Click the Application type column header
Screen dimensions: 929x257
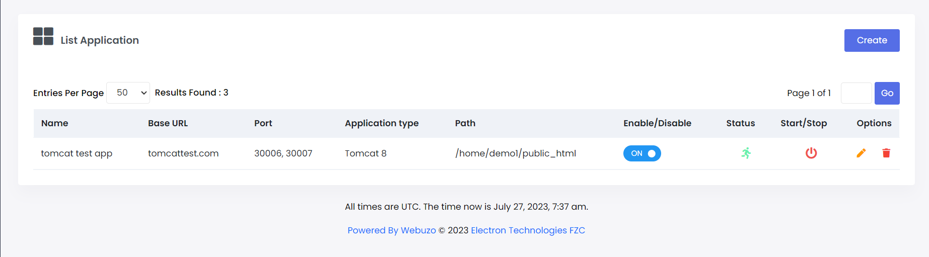[x=382, y=123]
